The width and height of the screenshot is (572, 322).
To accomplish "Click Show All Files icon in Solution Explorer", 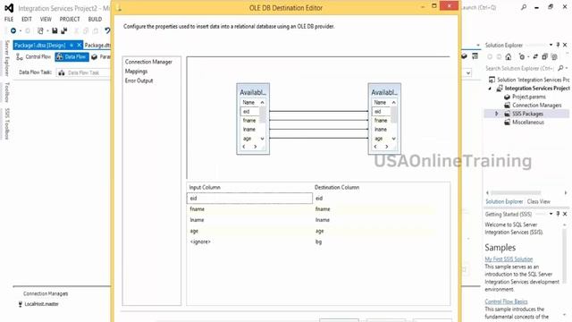I will pyautogui.click(x=554, y=56).
